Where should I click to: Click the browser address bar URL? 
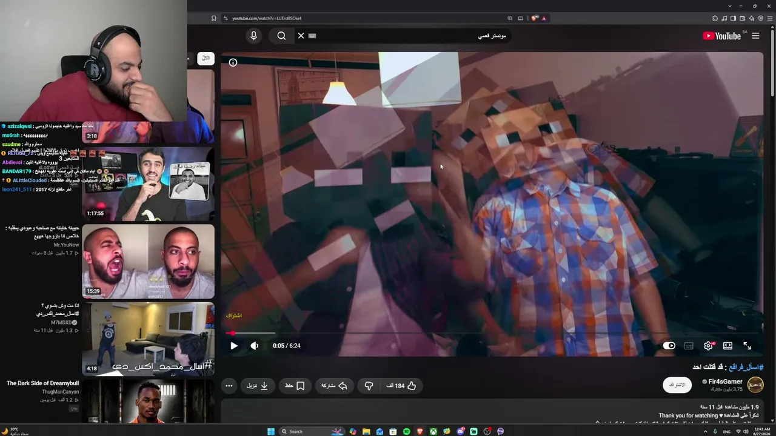point(267,18)
